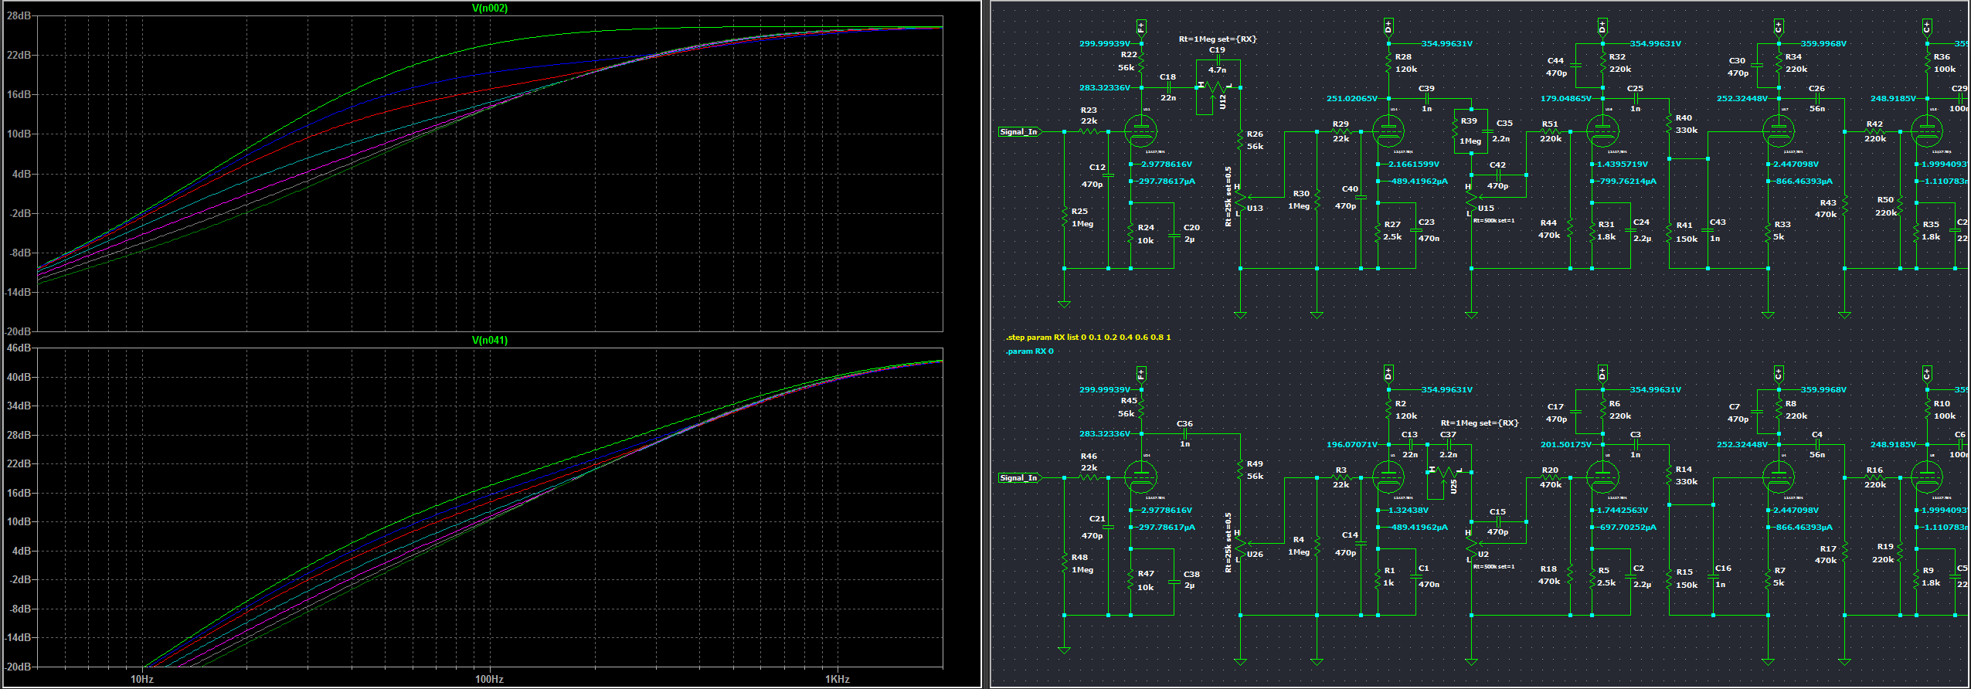Select the .param RX 0 directive

point(1029,351)
